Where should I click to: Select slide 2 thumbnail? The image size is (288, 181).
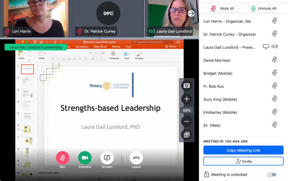pos(27,81)
